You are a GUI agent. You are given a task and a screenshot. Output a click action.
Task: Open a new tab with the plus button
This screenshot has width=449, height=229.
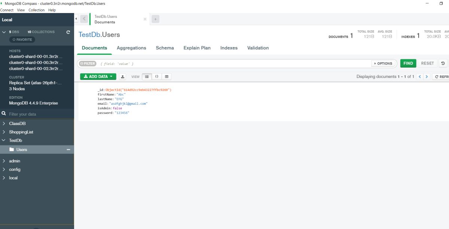click(156, 19)
